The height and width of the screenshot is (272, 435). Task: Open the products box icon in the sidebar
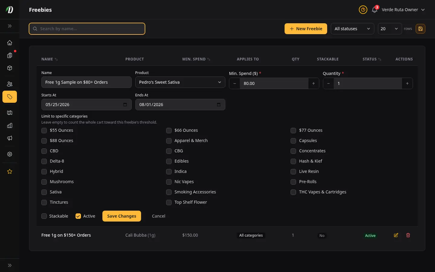coord(10,68)
